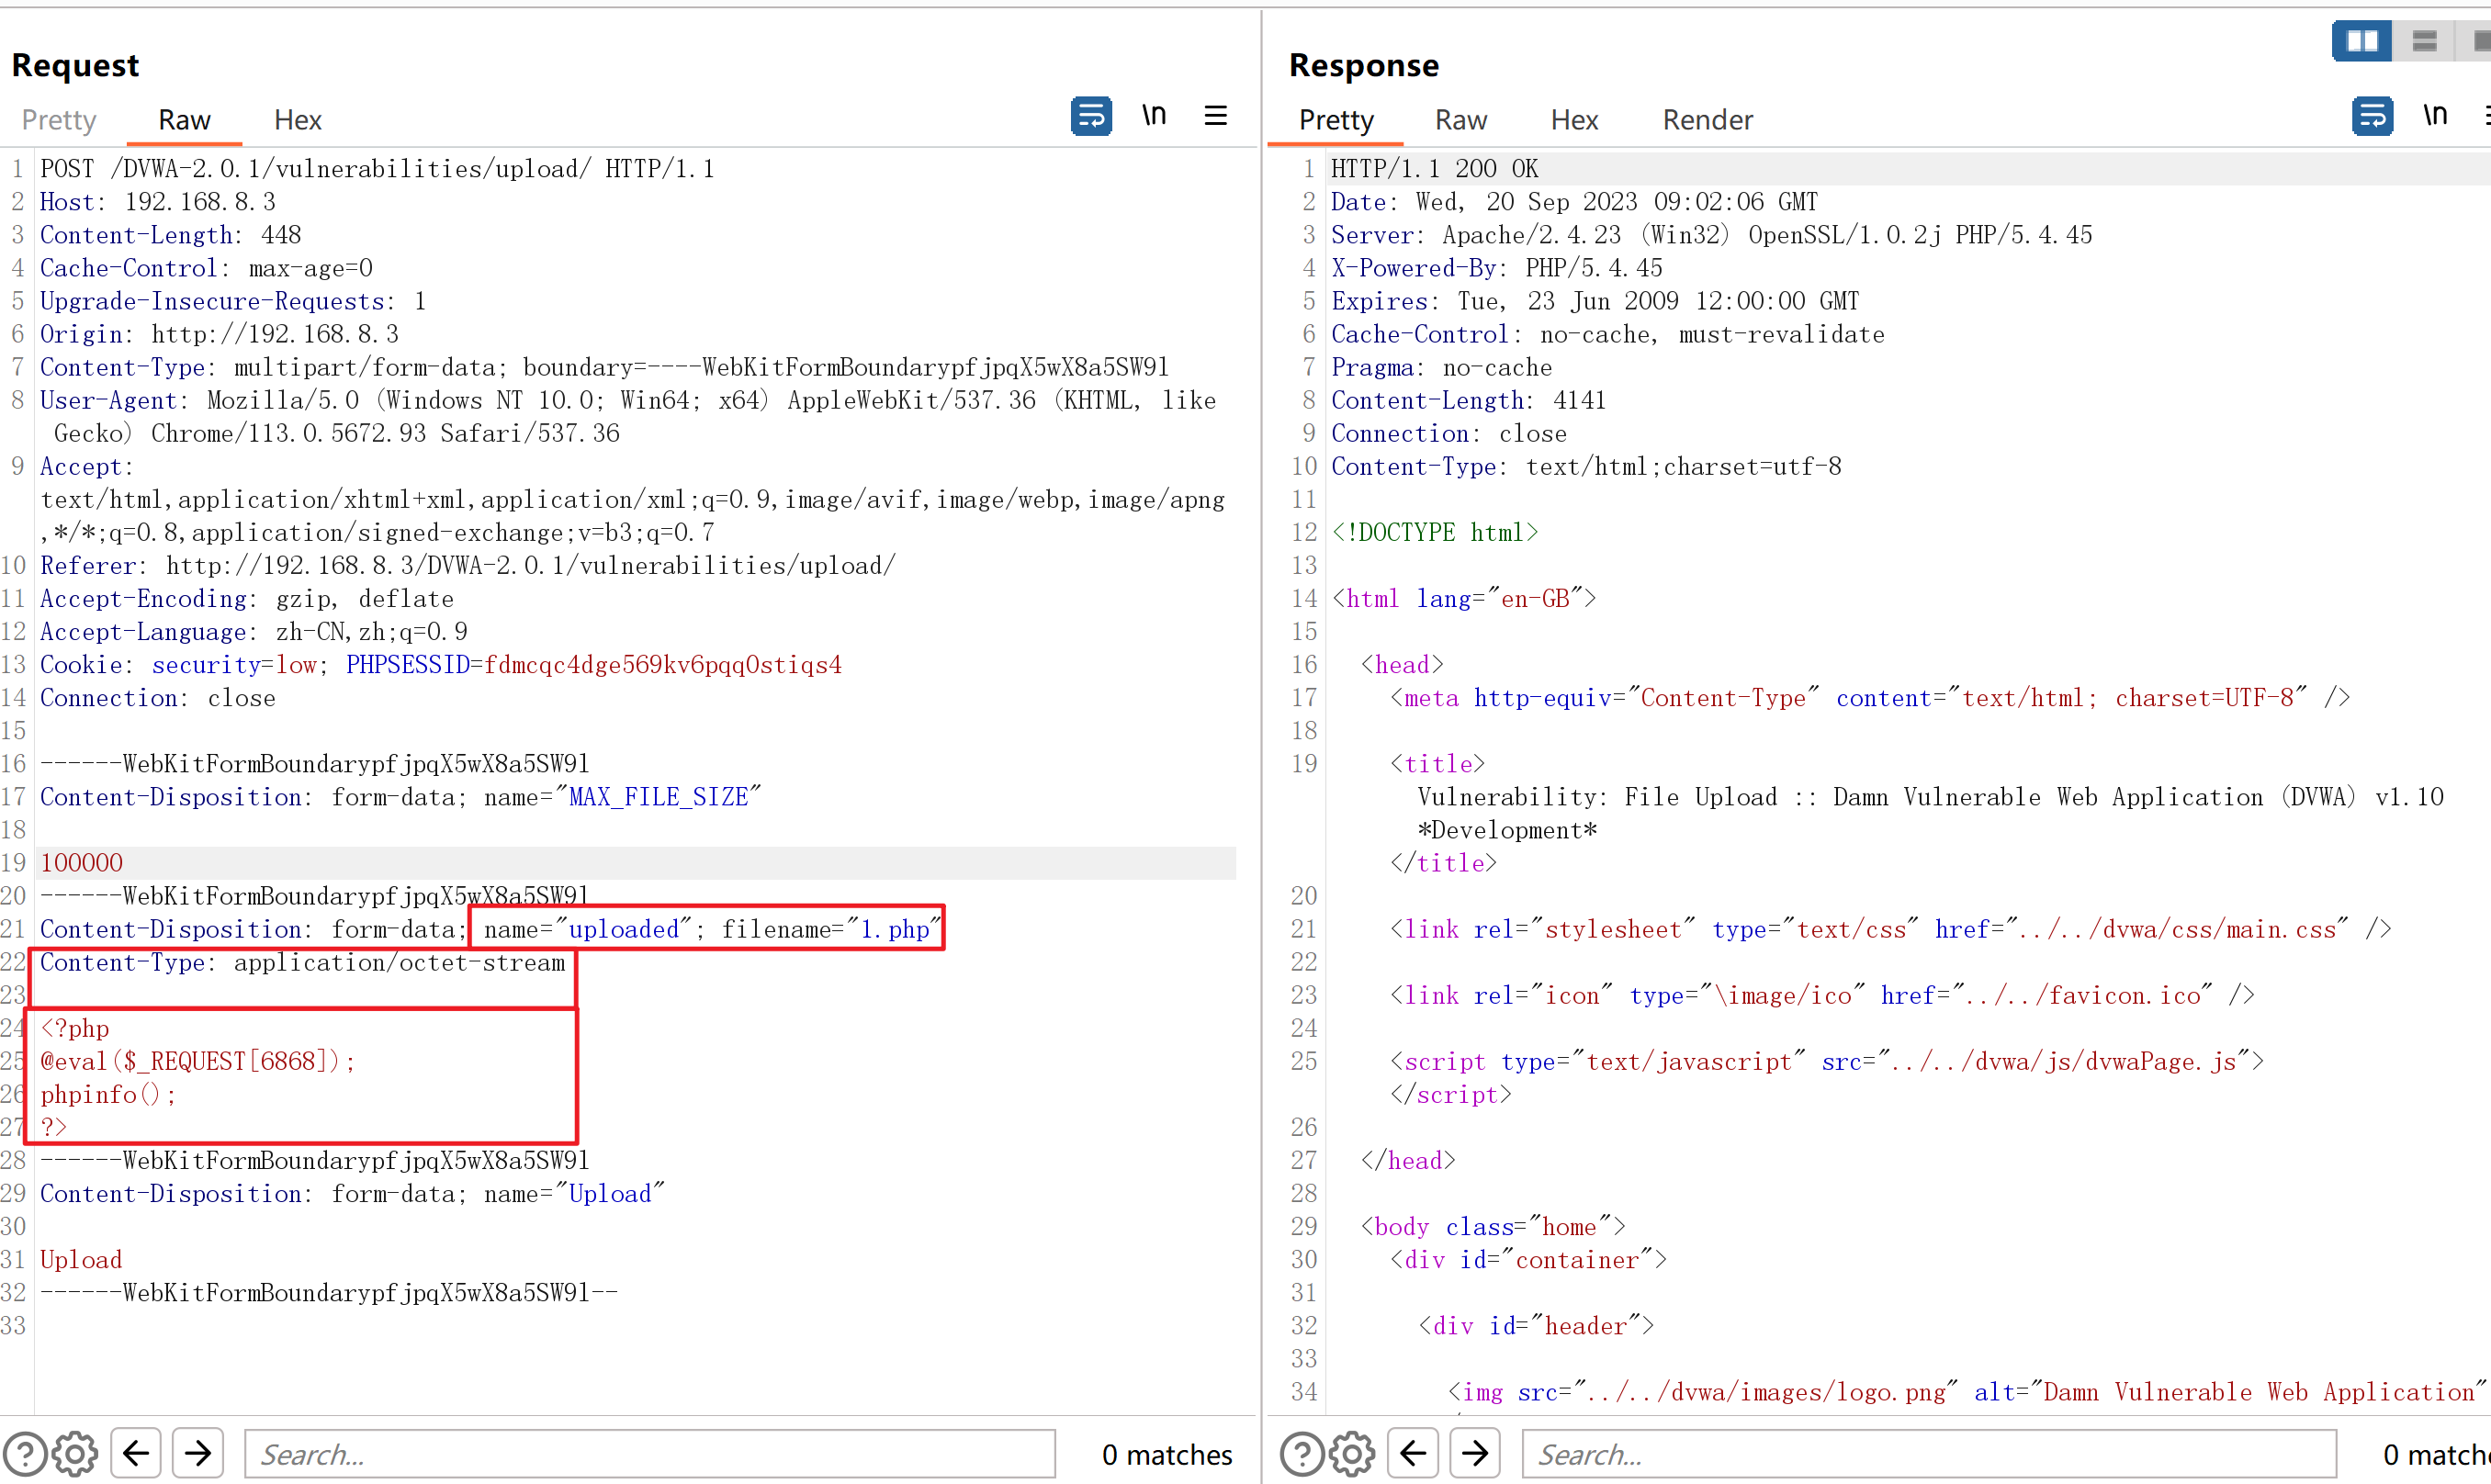Go to next match in Response search
This screenshot has width=2491, height=1484.
[1475, 1453]
